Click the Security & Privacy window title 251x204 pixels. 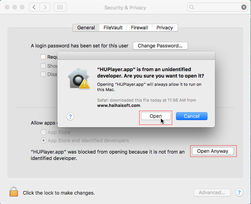(125, 8)
